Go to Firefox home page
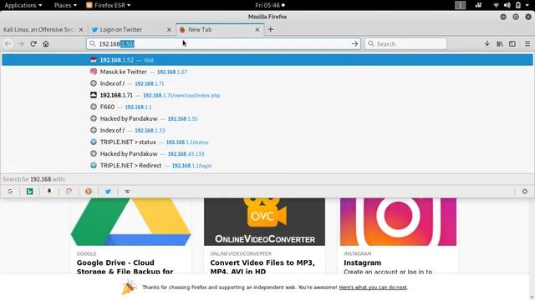Viewport: 535px width, 300px height. click(x=46, y=44)
